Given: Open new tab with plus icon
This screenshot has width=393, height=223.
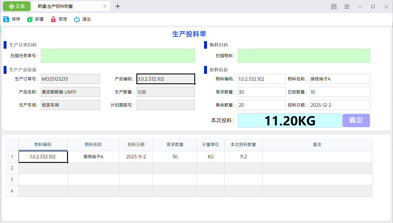Looking at the screenshot, I should (118, 6).
